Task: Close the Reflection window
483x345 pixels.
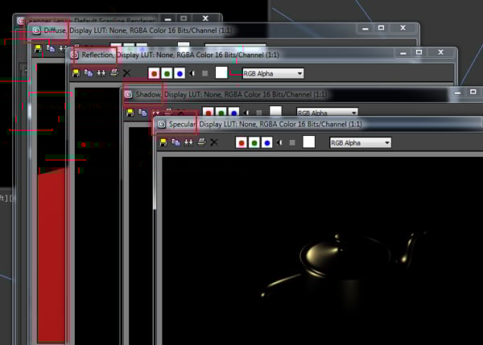Action: click(x=441, y=52)
